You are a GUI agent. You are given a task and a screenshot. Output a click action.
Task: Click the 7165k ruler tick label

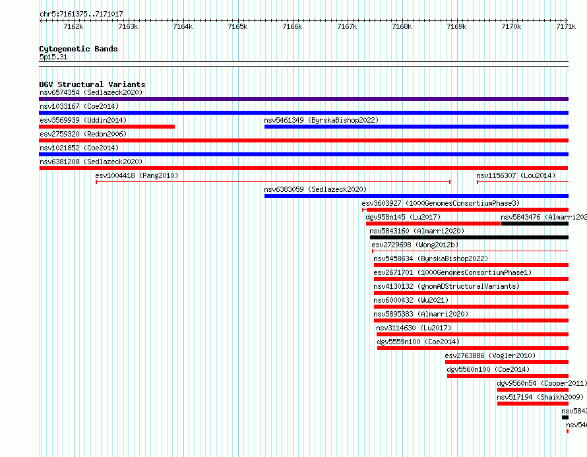tap(237, 26)
